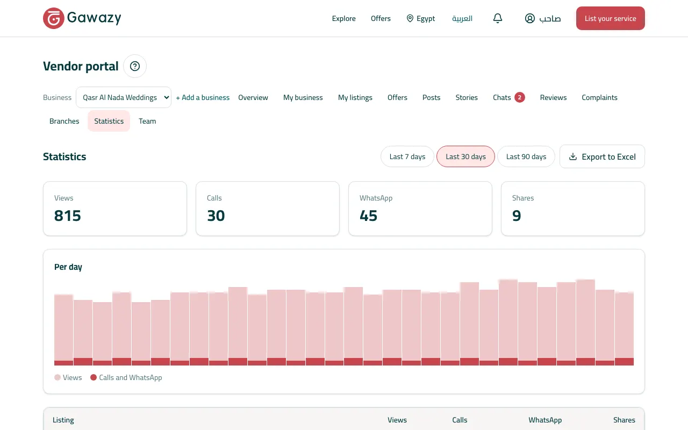The height and width of the screenshot is (430, 688).
Task: Open the Posts tab
Action: tap(431, 97)
